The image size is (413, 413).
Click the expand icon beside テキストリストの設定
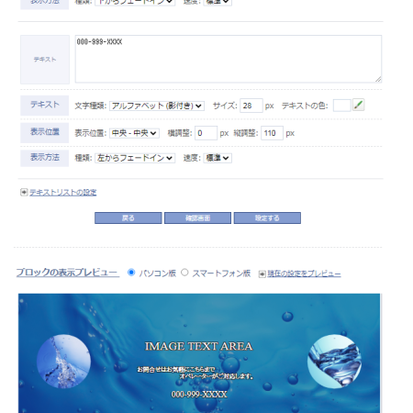tap(24, 193)
